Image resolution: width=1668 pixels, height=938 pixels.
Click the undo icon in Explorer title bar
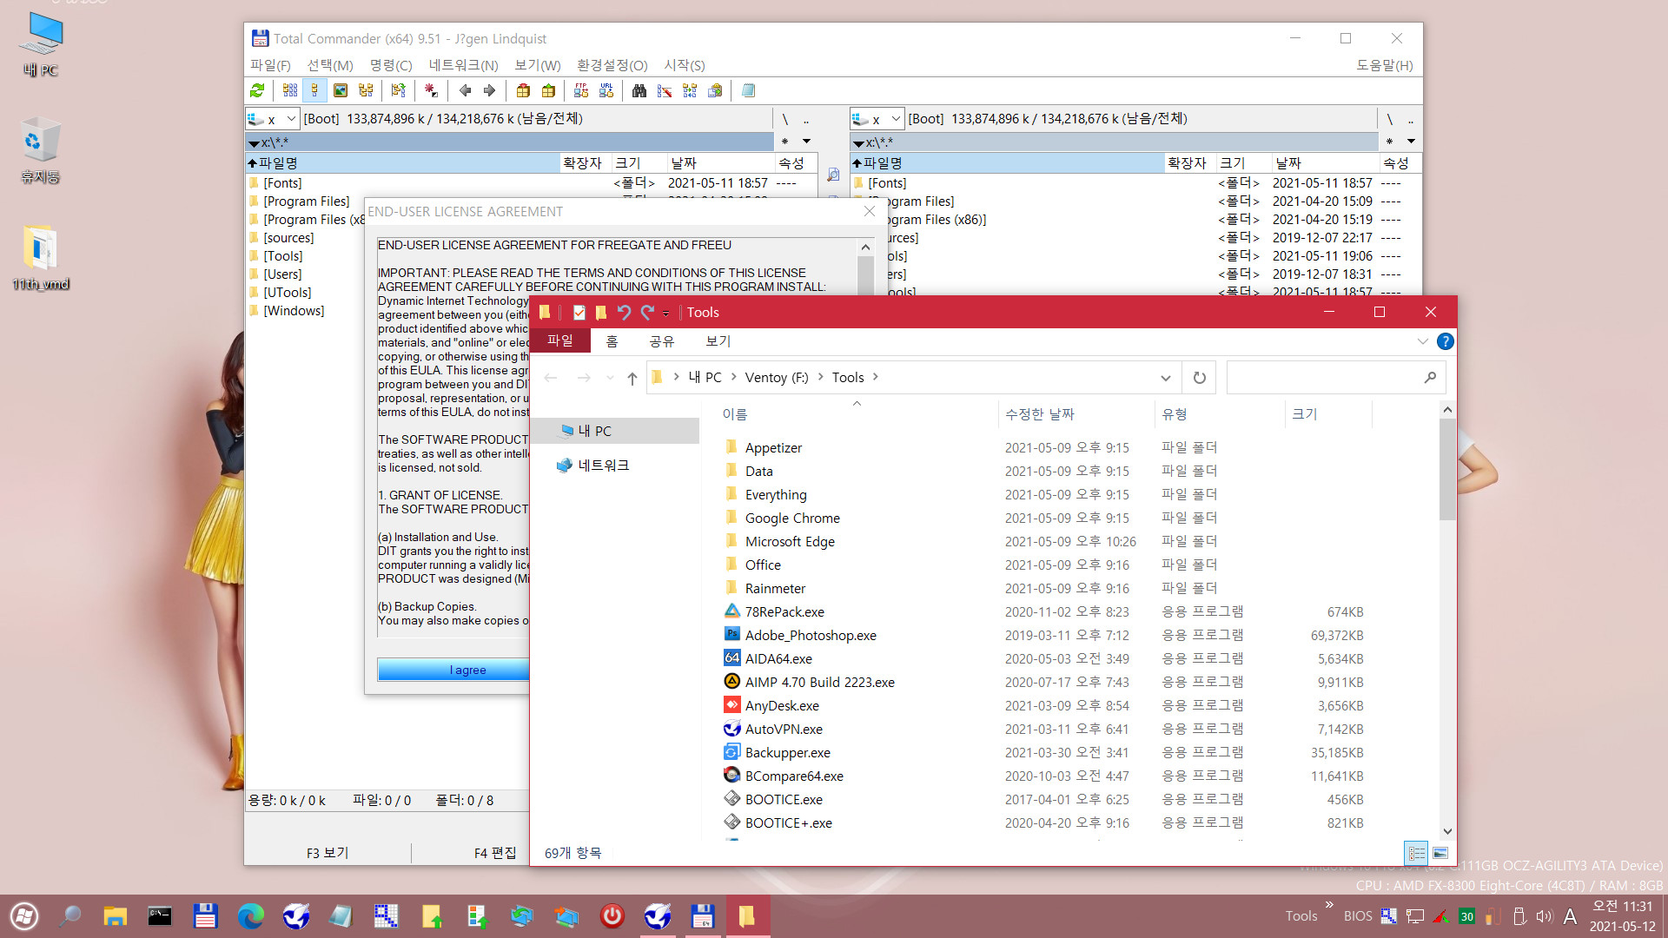pos(624,312)
